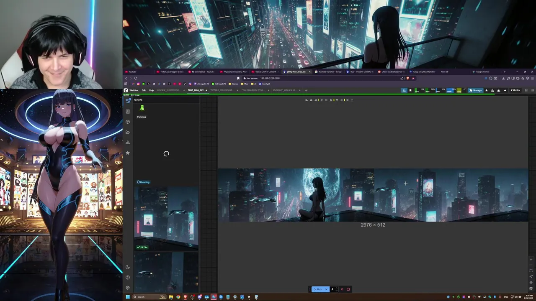This screenshot has height=301, width=536.
Task: Open the node library sidebar icon
Action: tap(128, 111)
